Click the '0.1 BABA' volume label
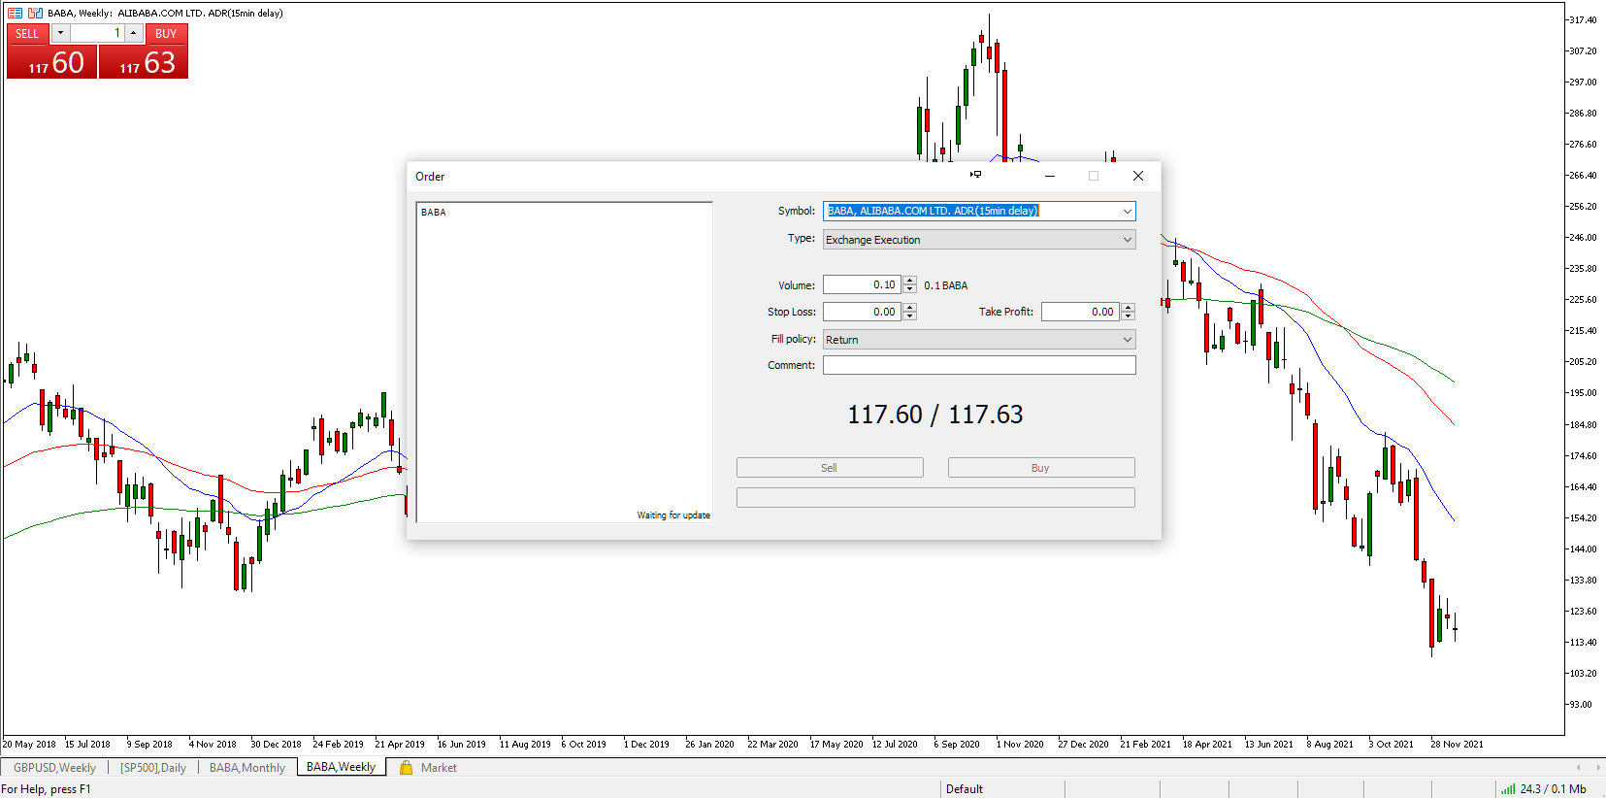The image size is (1606, 798). (946, 285)
